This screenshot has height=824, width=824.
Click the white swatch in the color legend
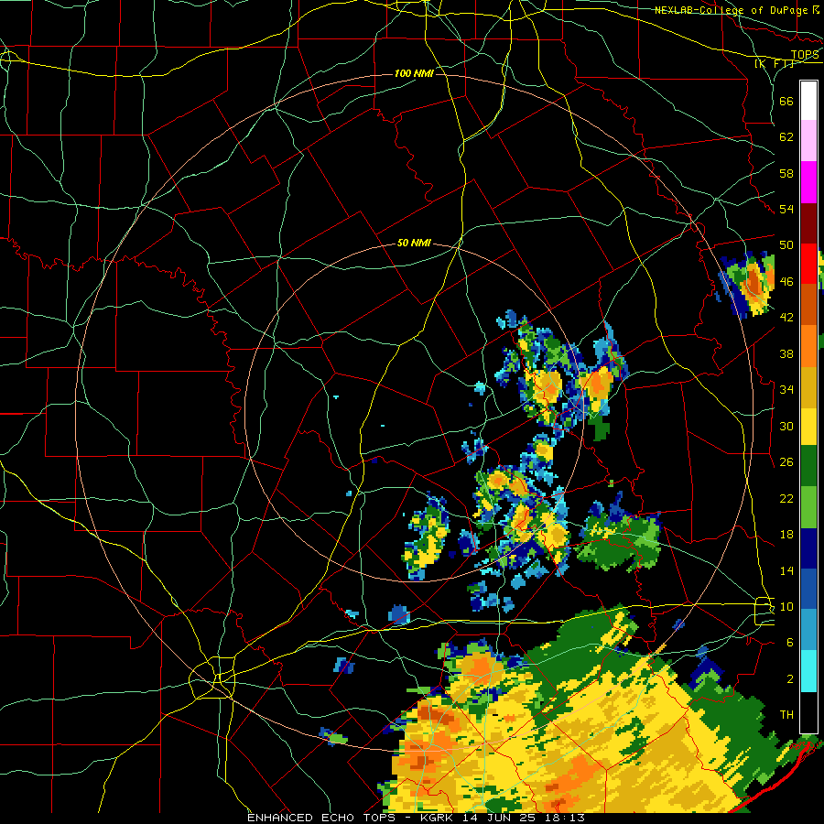808,101
